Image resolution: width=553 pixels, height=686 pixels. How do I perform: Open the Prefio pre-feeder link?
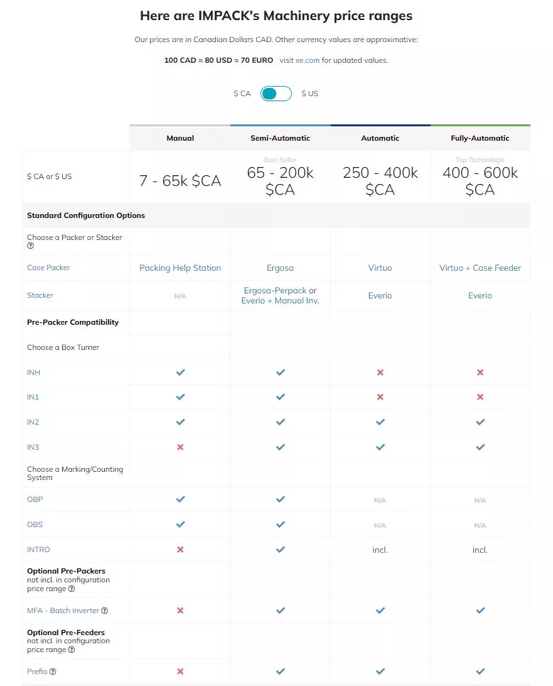37,672
